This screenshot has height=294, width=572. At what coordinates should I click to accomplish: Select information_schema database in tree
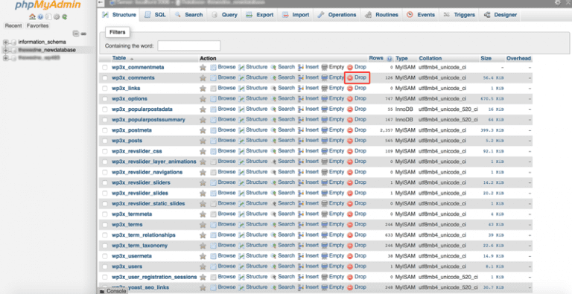click(42, 42)
